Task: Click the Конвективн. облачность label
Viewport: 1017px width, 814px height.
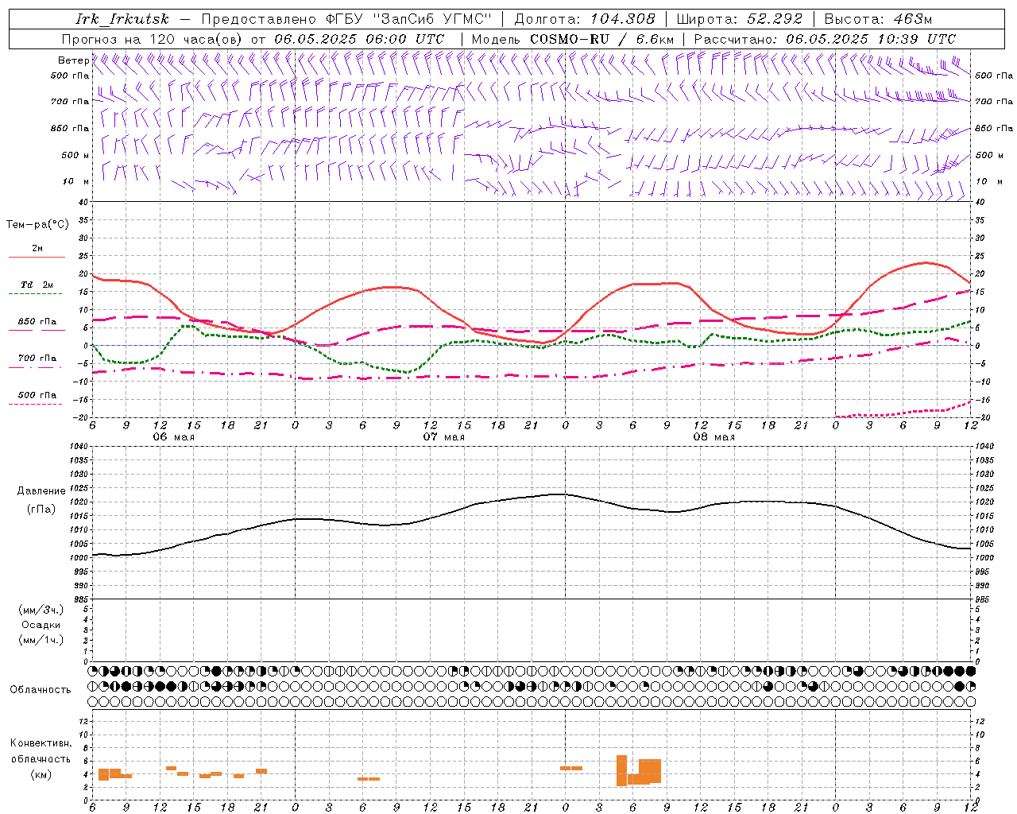Action: click(x=41, y=750)
